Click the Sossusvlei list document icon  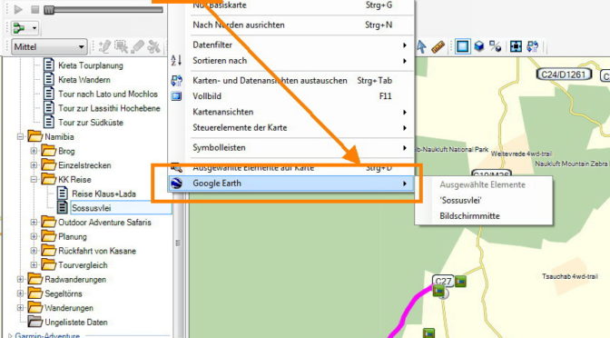63,207
